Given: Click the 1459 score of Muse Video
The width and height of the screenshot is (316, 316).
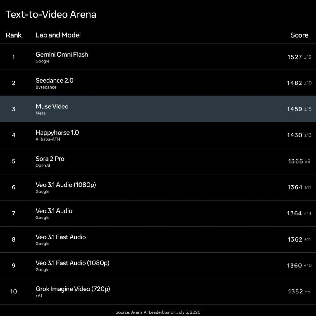Looking at the screenshot, I should coord(294,109).
